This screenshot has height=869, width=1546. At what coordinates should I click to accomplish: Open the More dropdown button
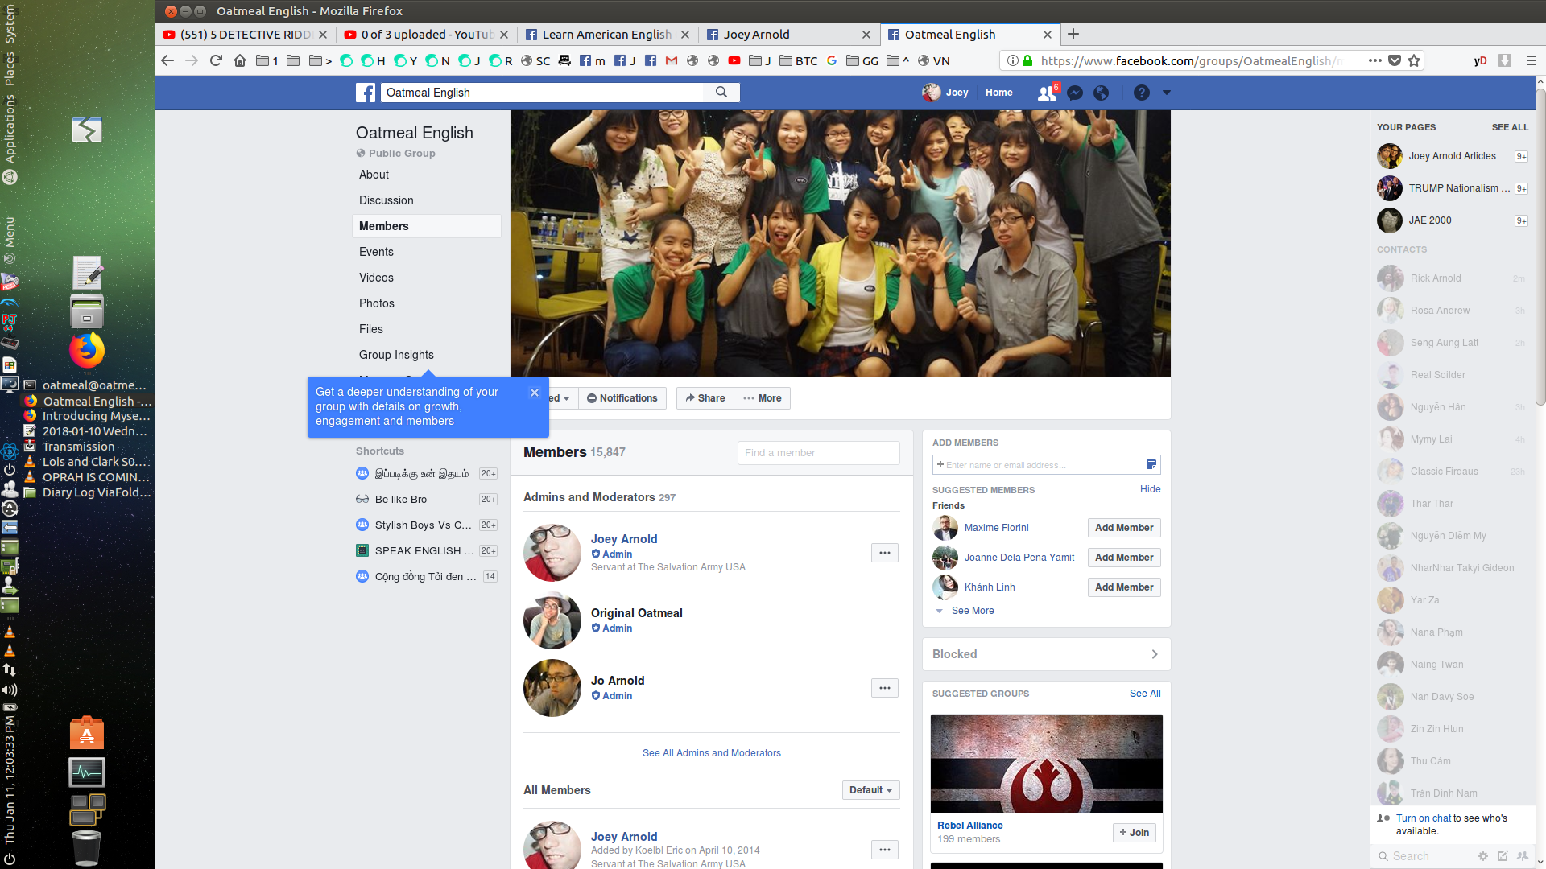click(762, 398)
